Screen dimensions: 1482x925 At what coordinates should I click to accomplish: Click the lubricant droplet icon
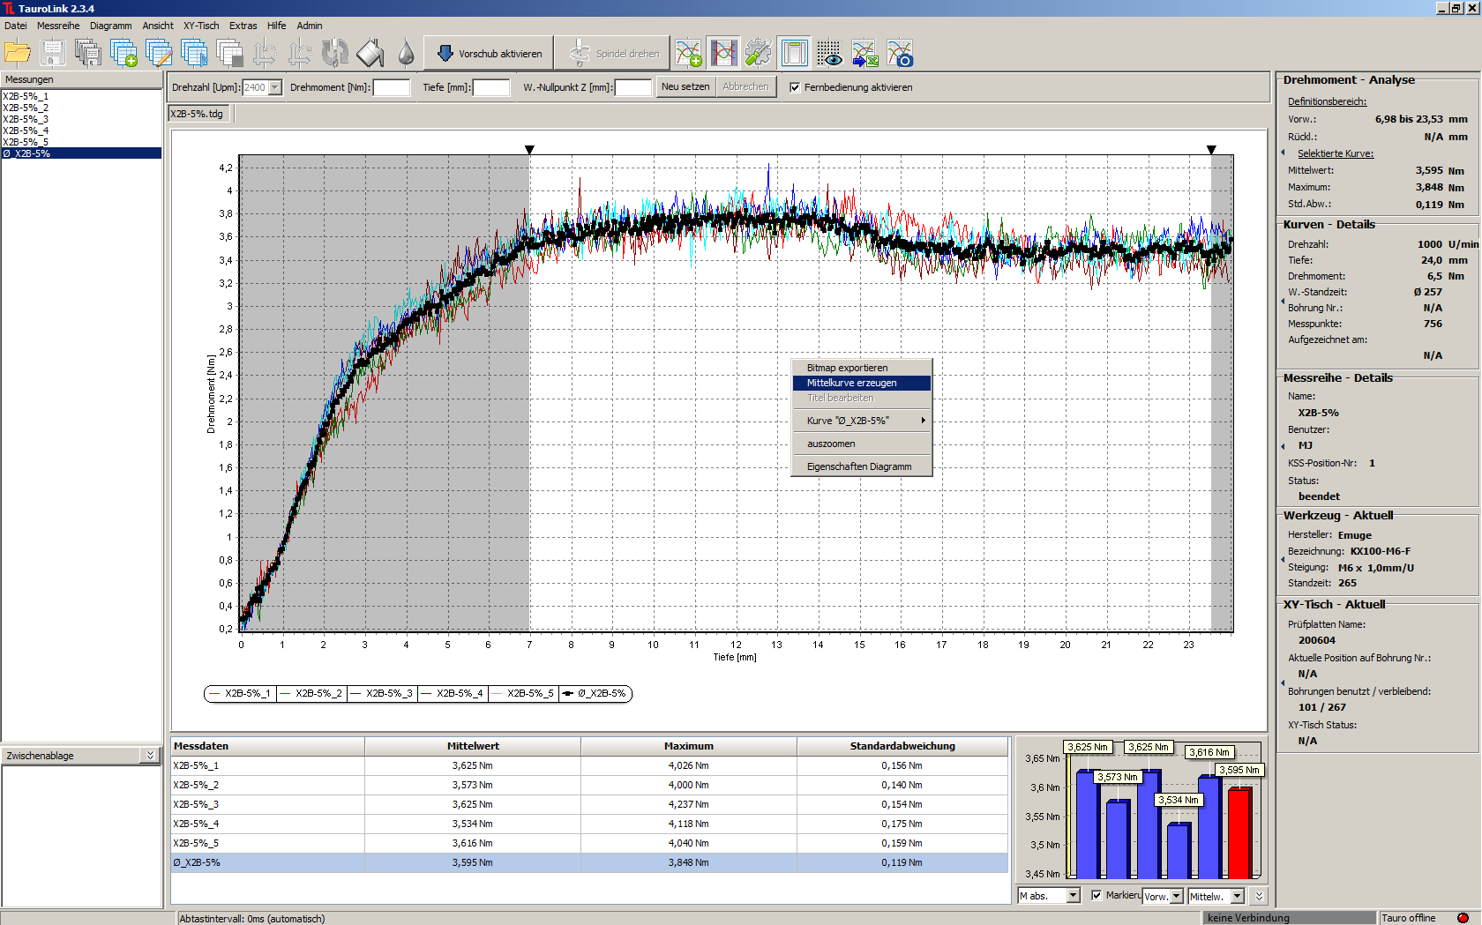tap(406, 54)
